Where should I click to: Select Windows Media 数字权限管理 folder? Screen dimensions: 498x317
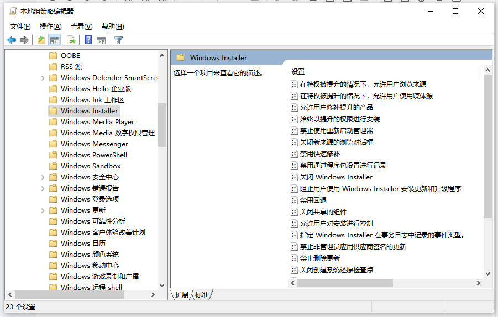[108, 133]
